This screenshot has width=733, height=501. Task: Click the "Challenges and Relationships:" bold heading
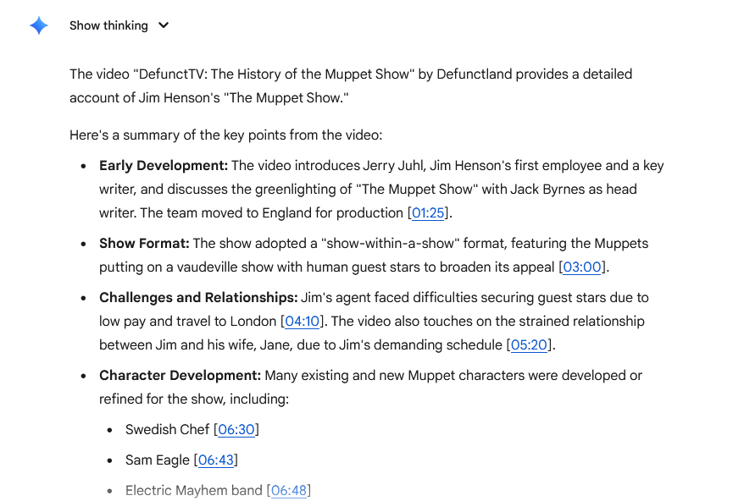click(x=198, y=298)
